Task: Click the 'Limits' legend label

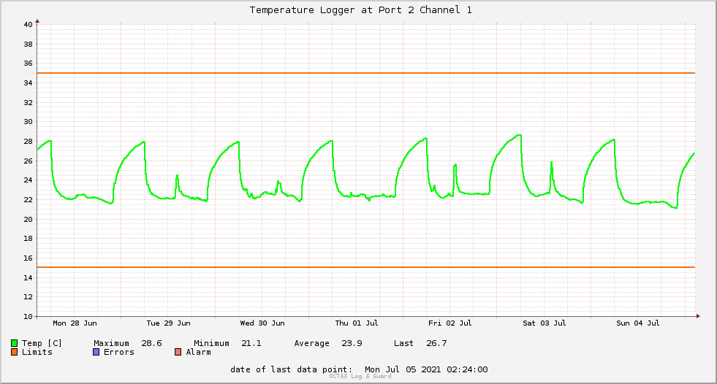Action: [37, 352]
